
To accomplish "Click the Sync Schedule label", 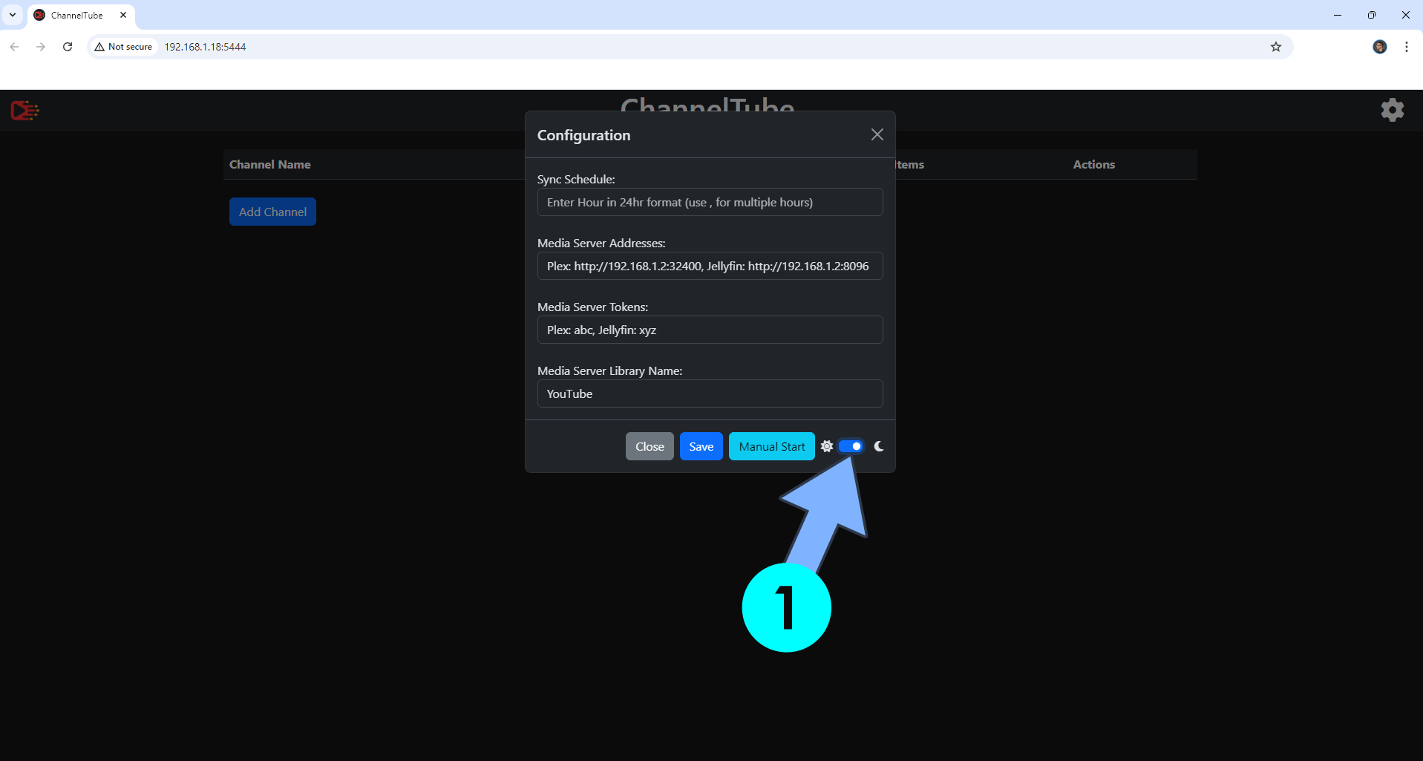I will click(576, 180).
